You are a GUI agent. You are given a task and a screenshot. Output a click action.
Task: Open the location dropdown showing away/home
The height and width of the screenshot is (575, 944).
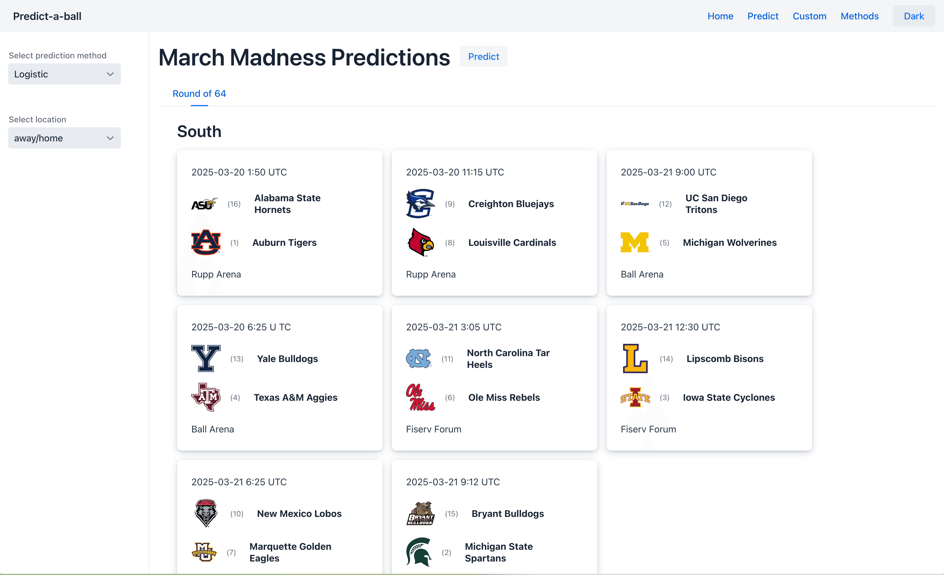point(64,138)
